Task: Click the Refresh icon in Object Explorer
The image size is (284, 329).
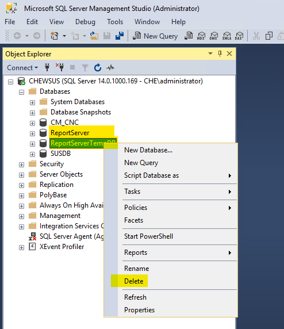Action: pyautogui.click(x=98, y=67)
